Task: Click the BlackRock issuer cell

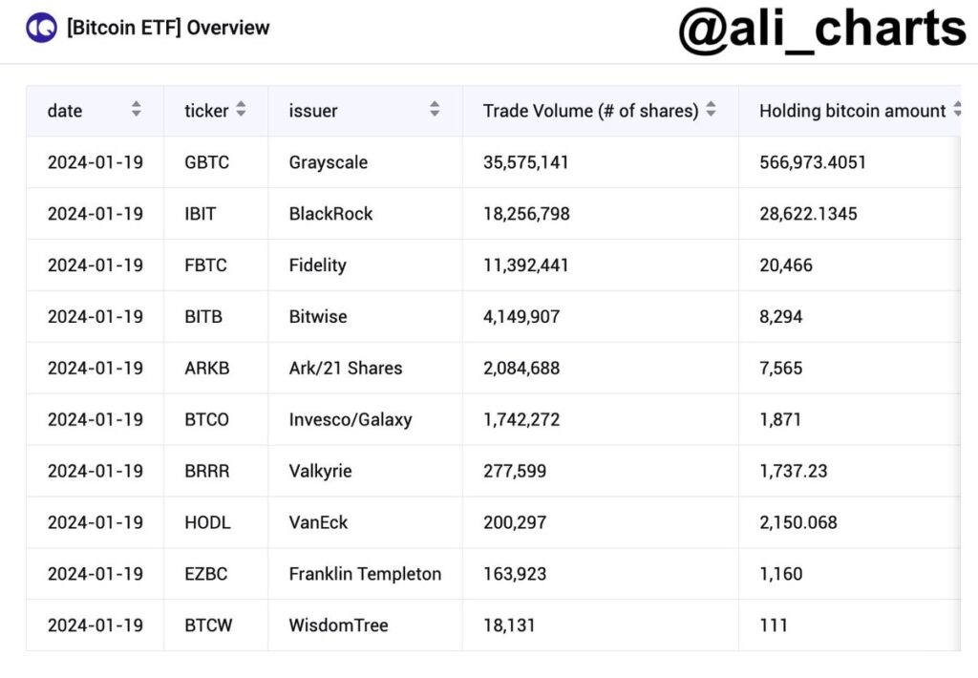Action: [331, 214]
